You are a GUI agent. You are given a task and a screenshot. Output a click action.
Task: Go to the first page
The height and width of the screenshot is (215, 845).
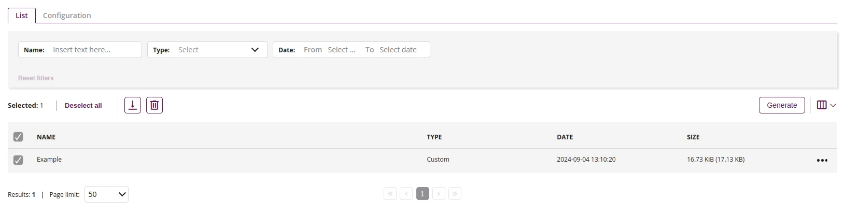(x=390, y=194)
